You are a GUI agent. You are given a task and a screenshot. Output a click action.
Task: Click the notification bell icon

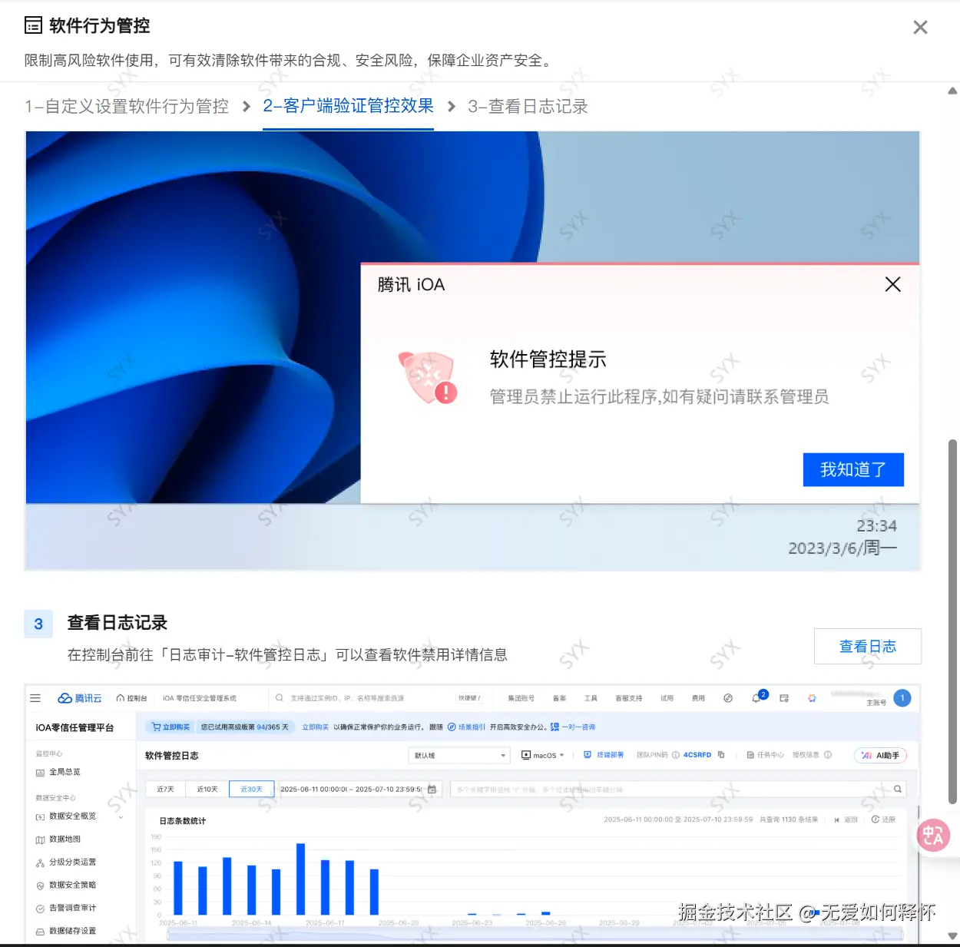tap(756, 698)
